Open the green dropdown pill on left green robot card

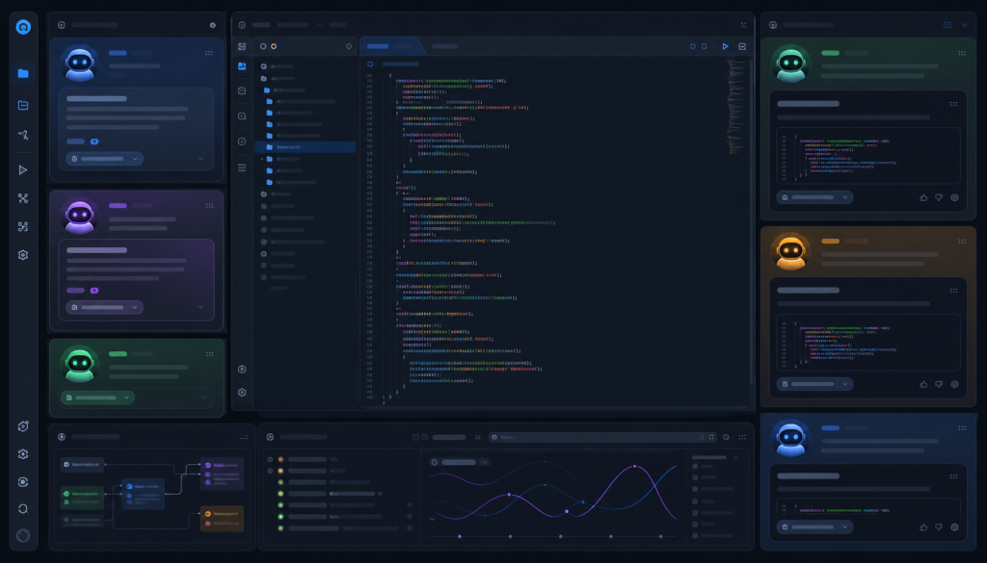pyautogui.click(x=97, y=397)
